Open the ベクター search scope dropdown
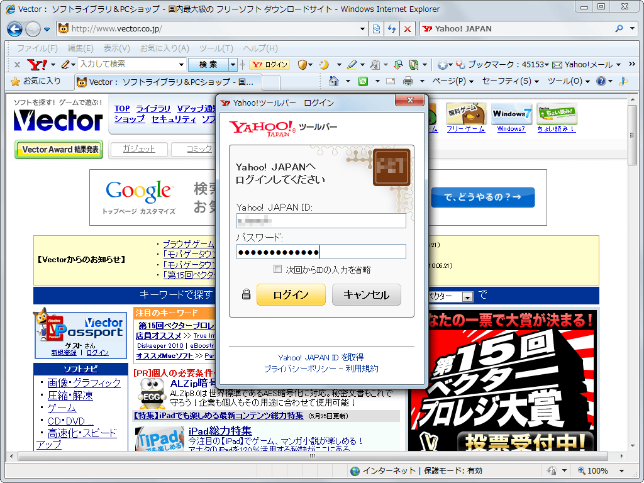644x483 pixels. tap(467, 297)
